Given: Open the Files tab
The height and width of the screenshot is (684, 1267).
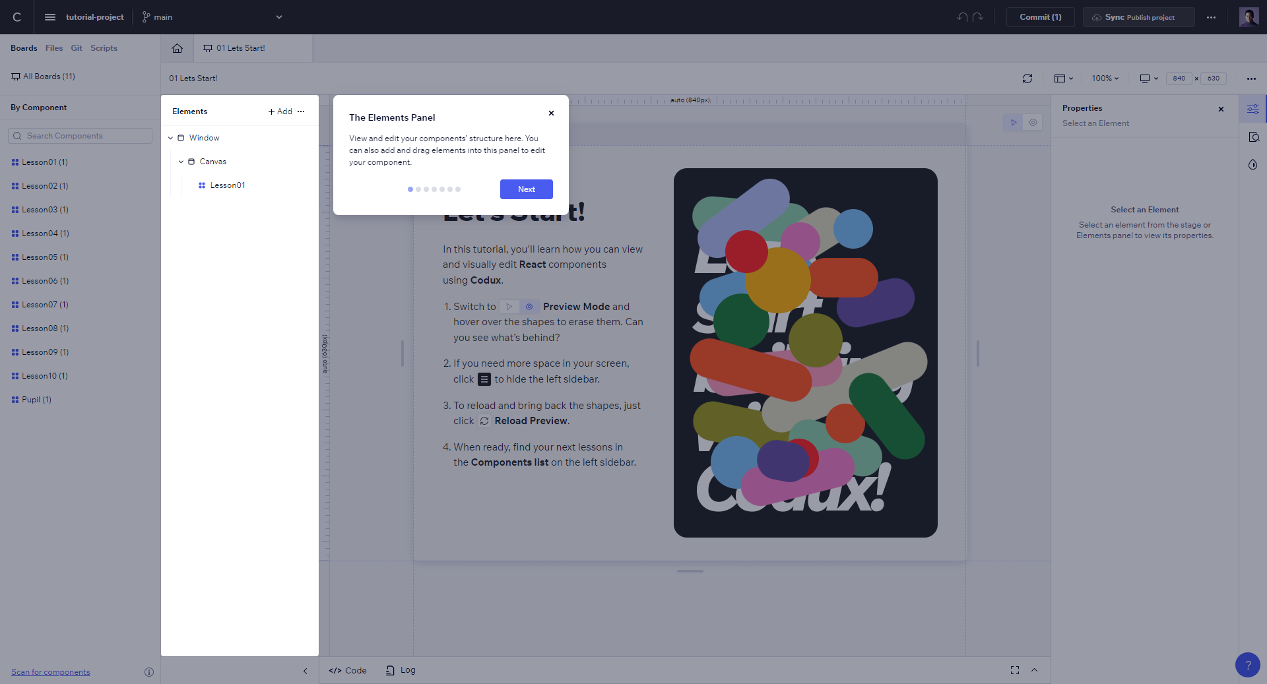Looking at the screenshot, I should (54, 48).
